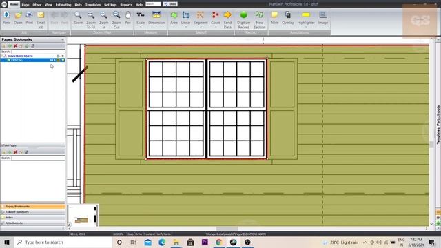Click the color swatch on PAINTING row
This screenshot has height=248, width=441.
[59, 60]
